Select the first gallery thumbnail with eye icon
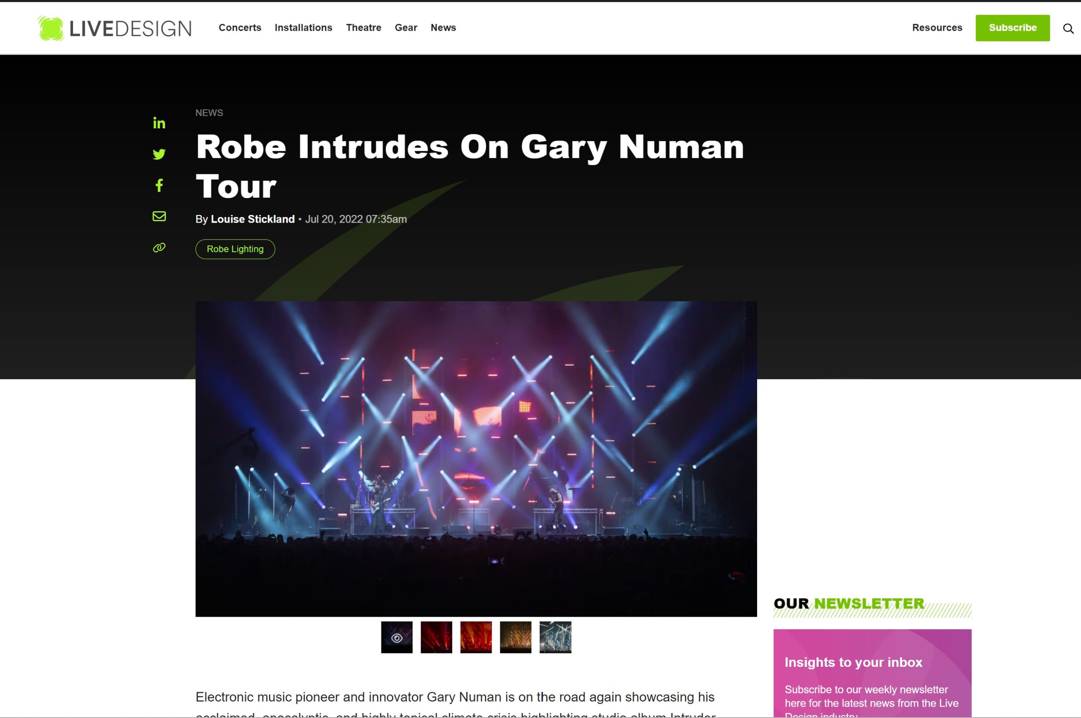 [397, 637]
